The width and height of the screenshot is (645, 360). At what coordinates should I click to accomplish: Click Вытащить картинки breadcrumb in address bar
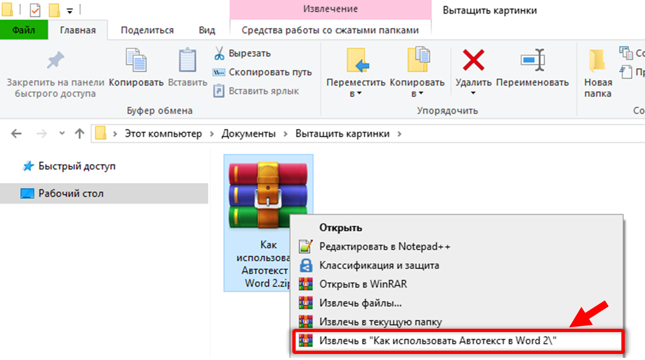[x=342, y=134]
